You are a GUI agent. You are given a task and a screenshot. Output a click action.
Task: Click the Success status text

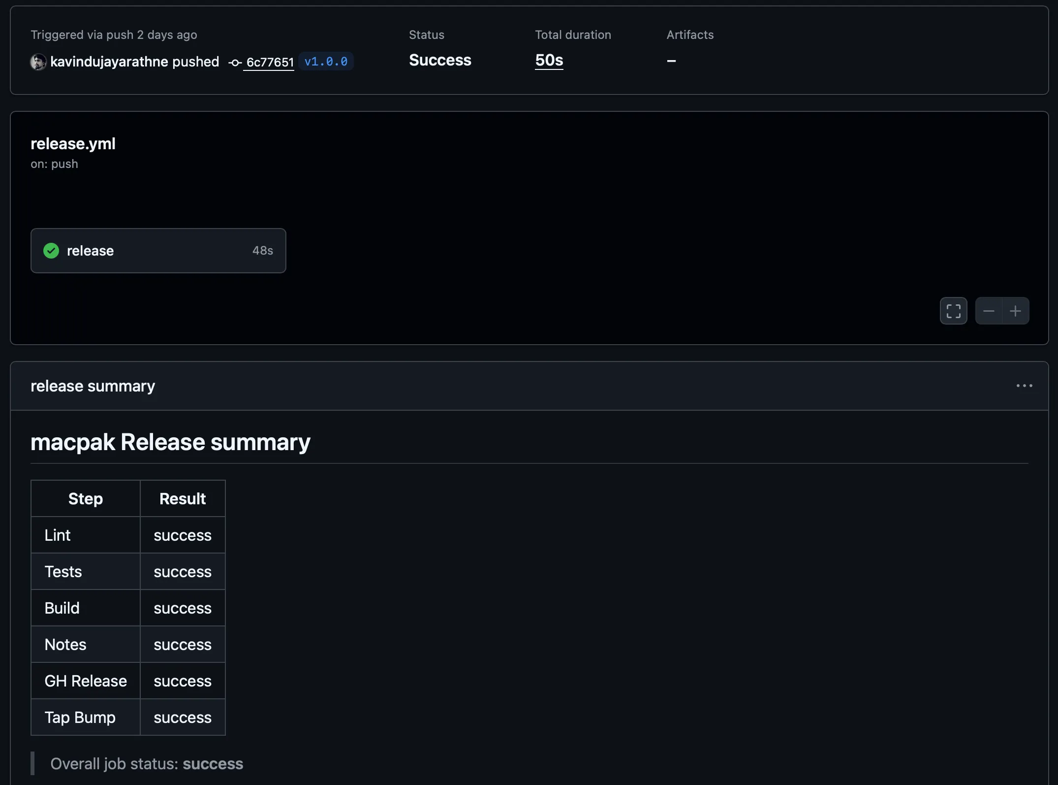coord(440,60)
